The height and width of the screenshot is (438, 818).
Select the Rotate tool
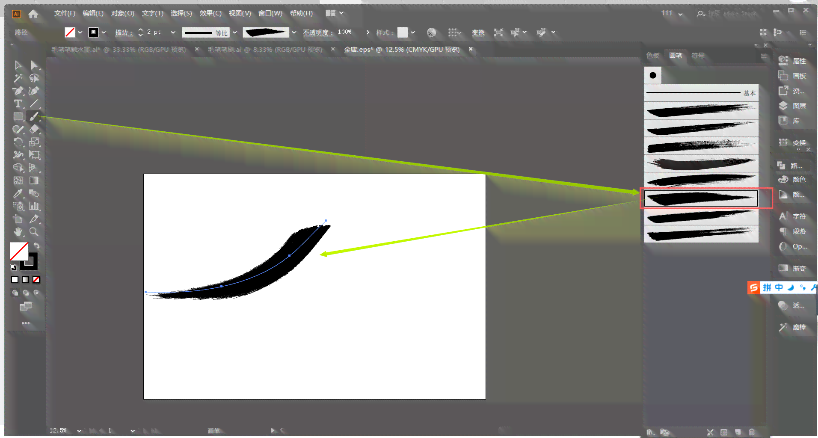point(18,142)
